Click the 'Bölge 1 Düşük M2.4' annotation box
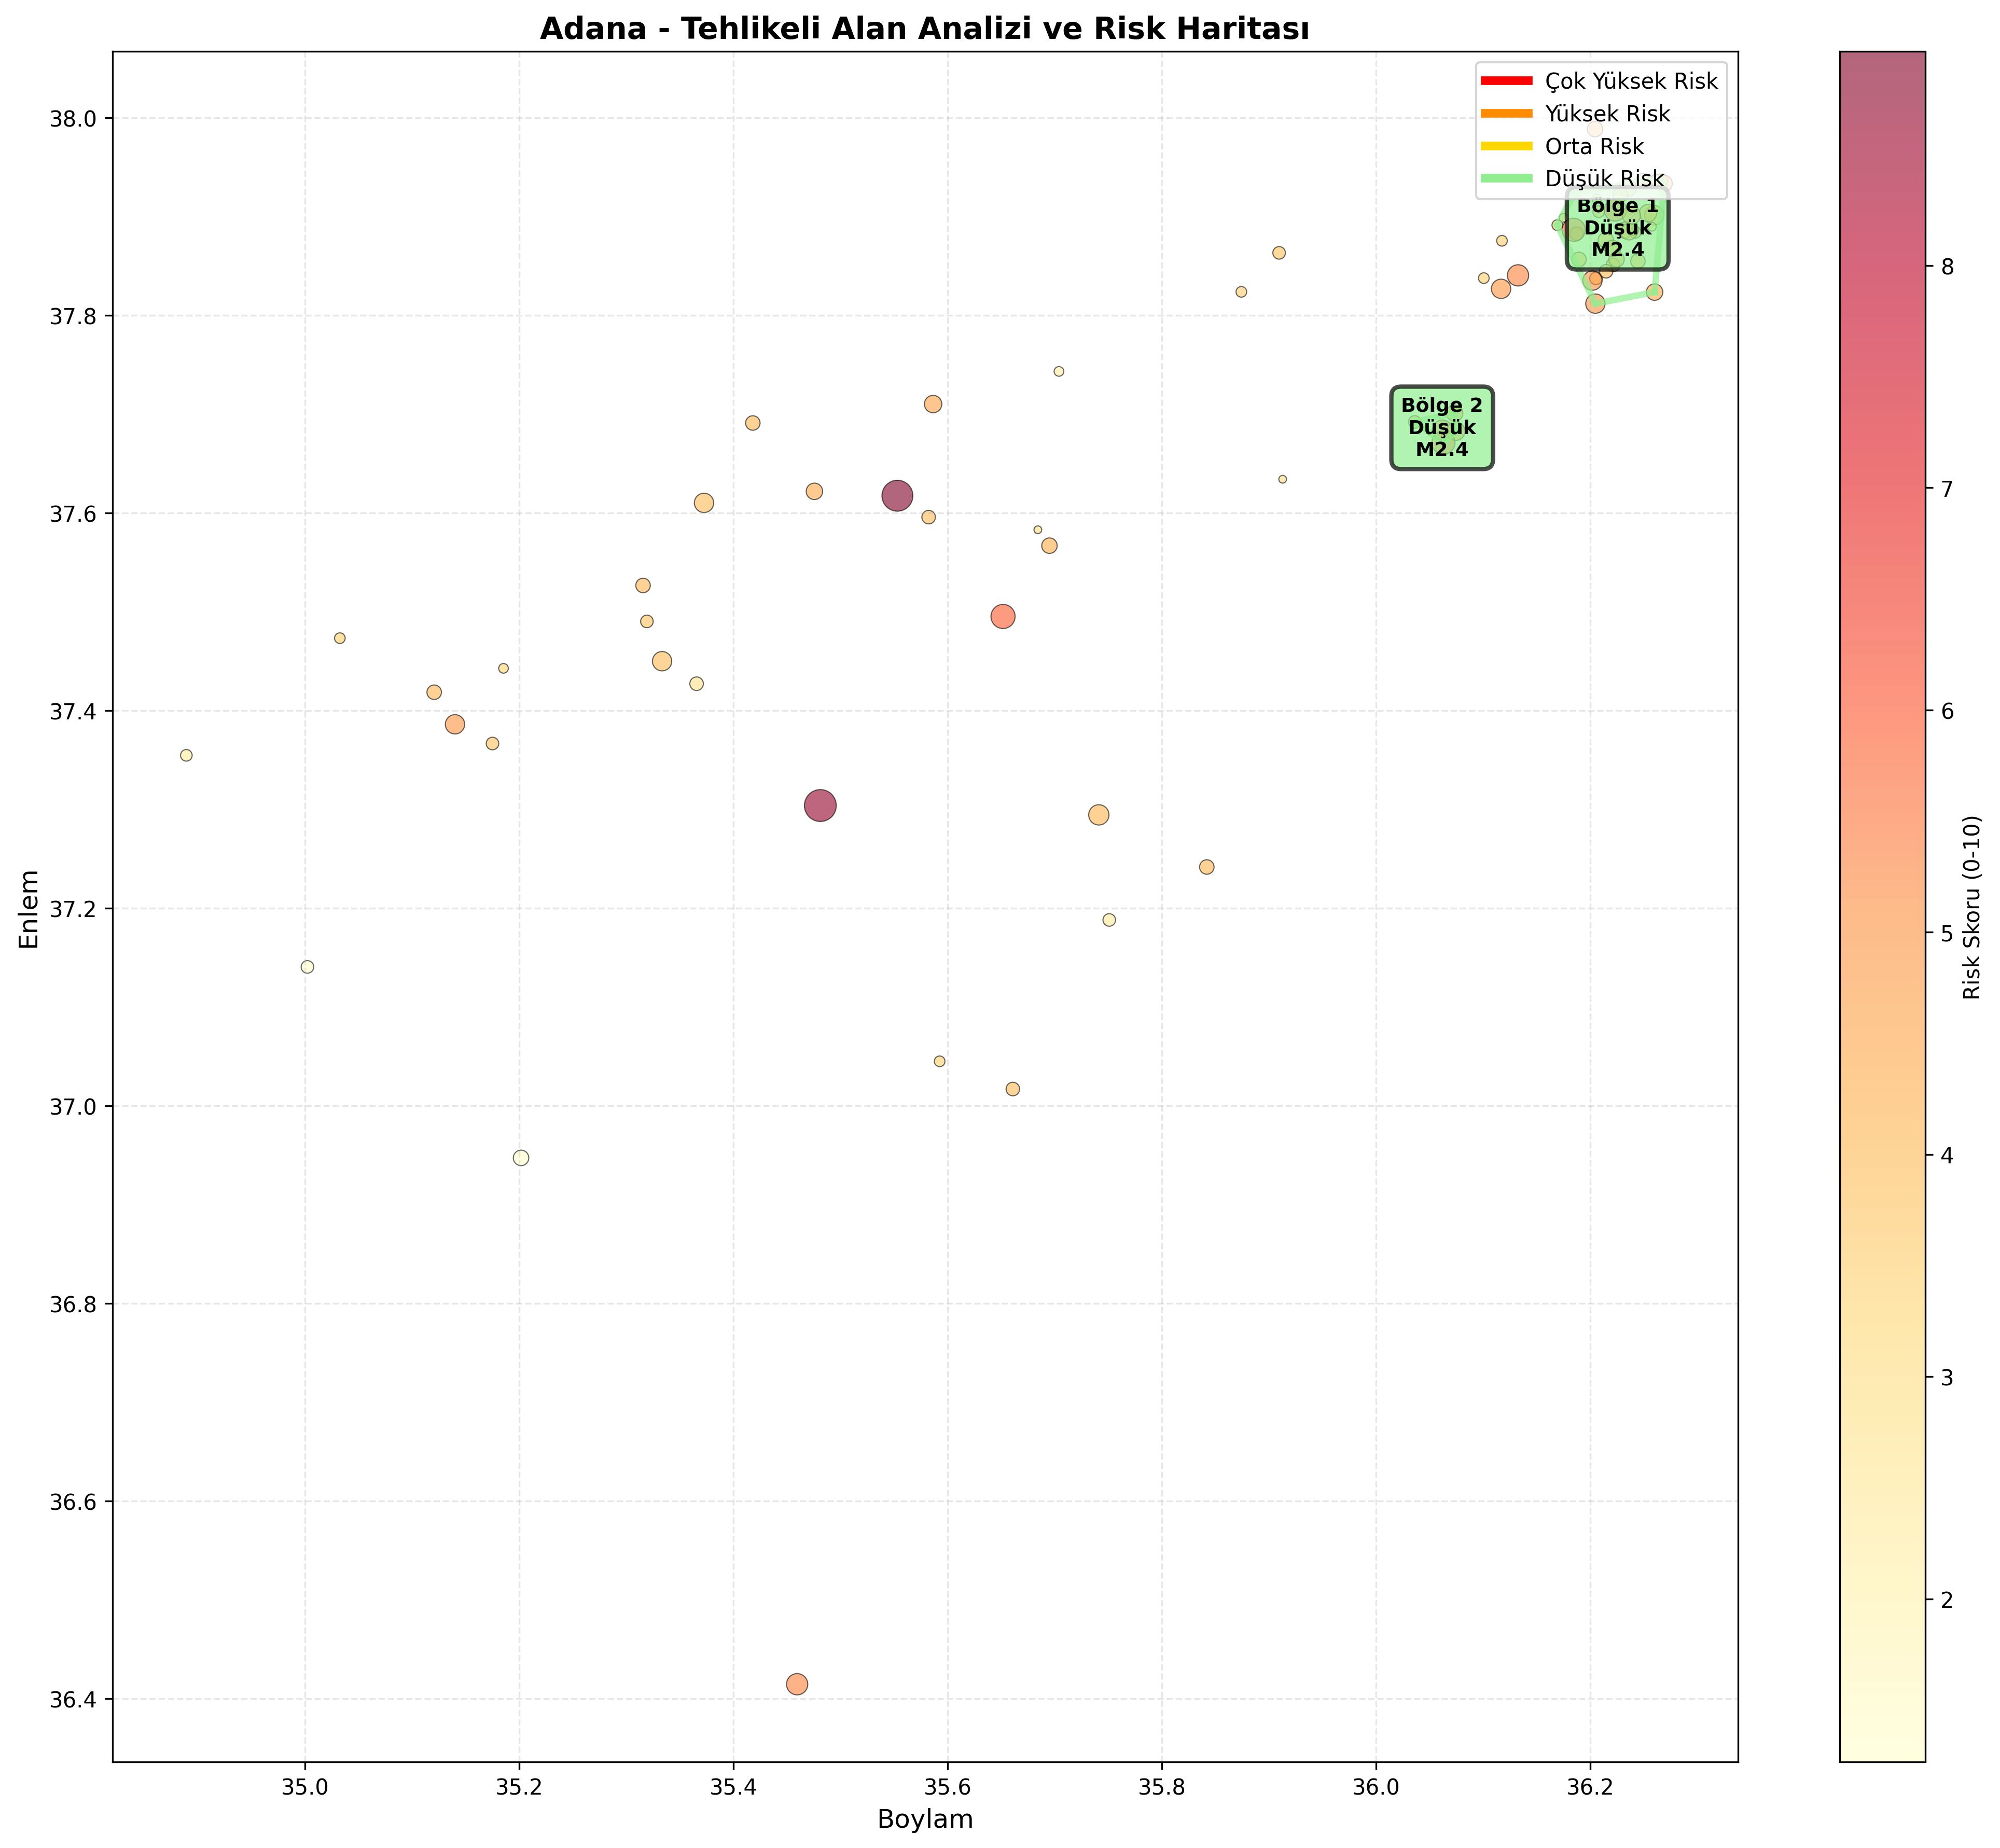The image size is (2000, 1848). [1617, 228]
